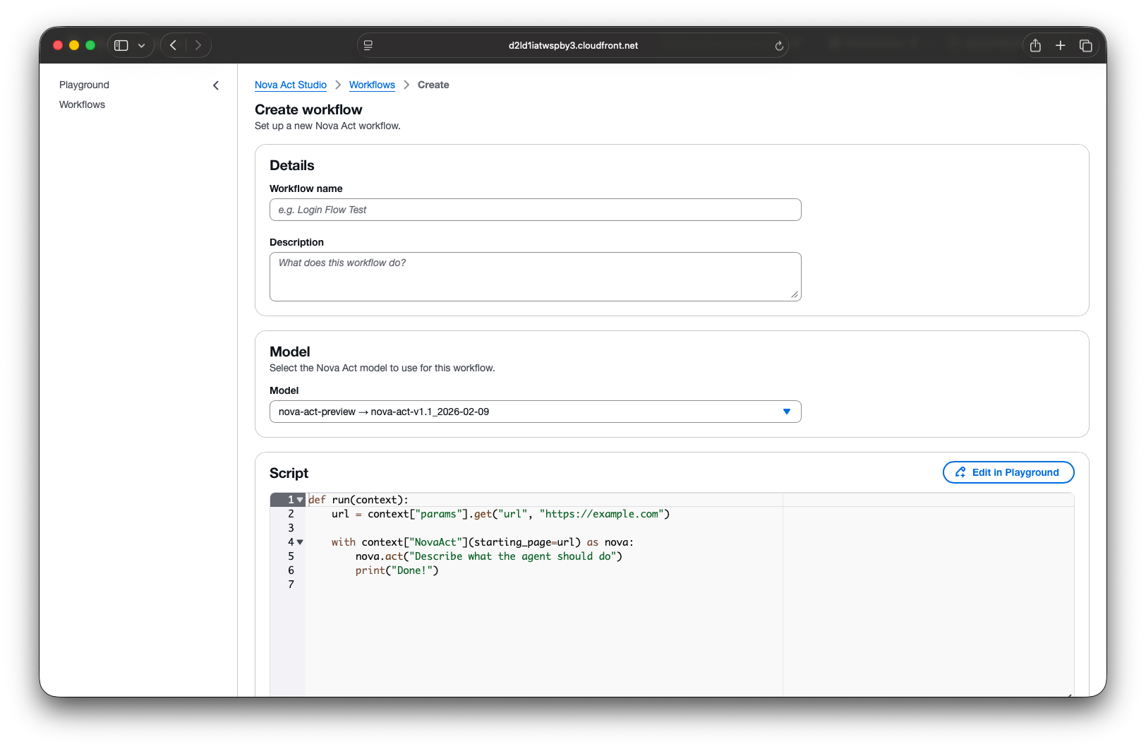Image resolution: width=1146 pixels, height=749 pixels.
Task: Click the print("Done!") code line
Action: (x=397, y=570)
